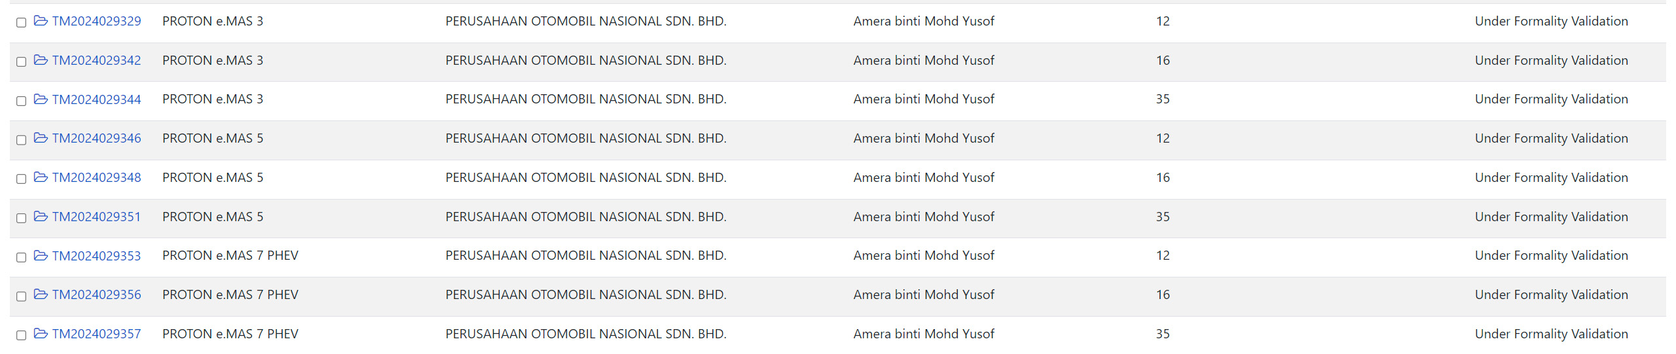
Task: Click folder icon next to TM2024029344
Action: (41, 99)
